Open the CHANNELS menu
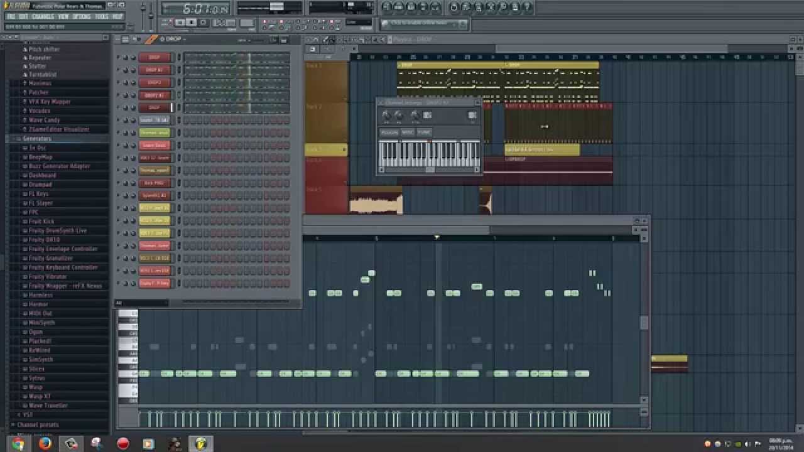 [43, 16]
